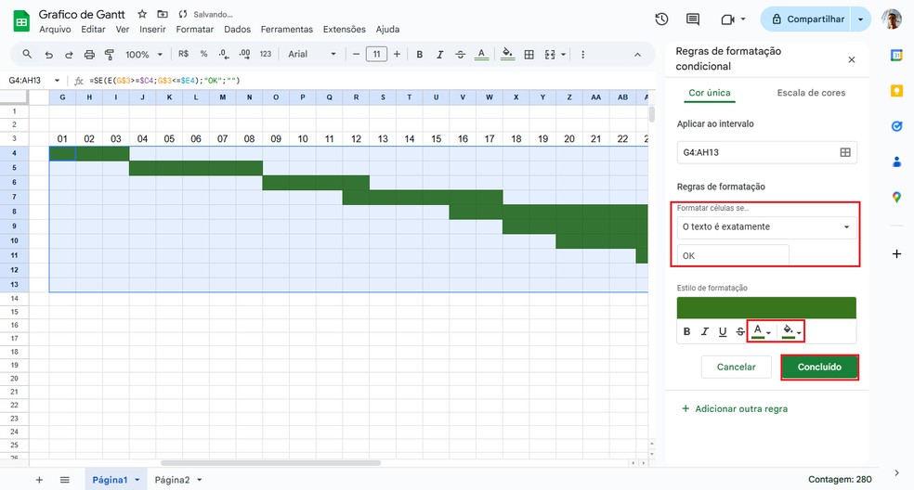
Task: Open the Dados menu
Action: click(237, 29)
